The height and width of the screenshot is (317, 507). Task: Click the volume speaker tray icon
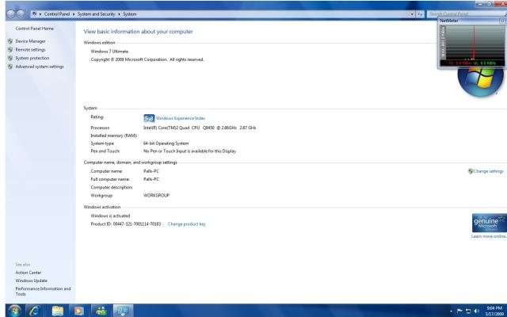pos(476,311)
